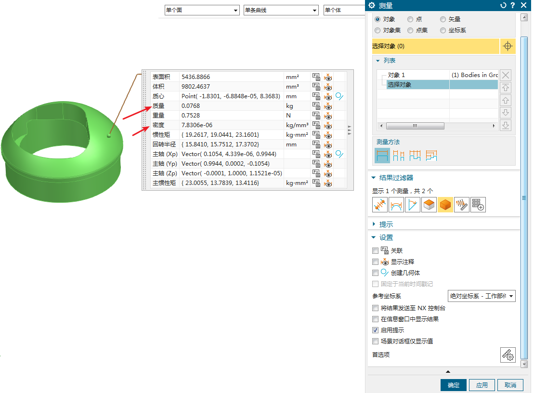Click associate icon in 质量 row
The height and width of the screenshot is (393, 534).
(x=316, y=106)
